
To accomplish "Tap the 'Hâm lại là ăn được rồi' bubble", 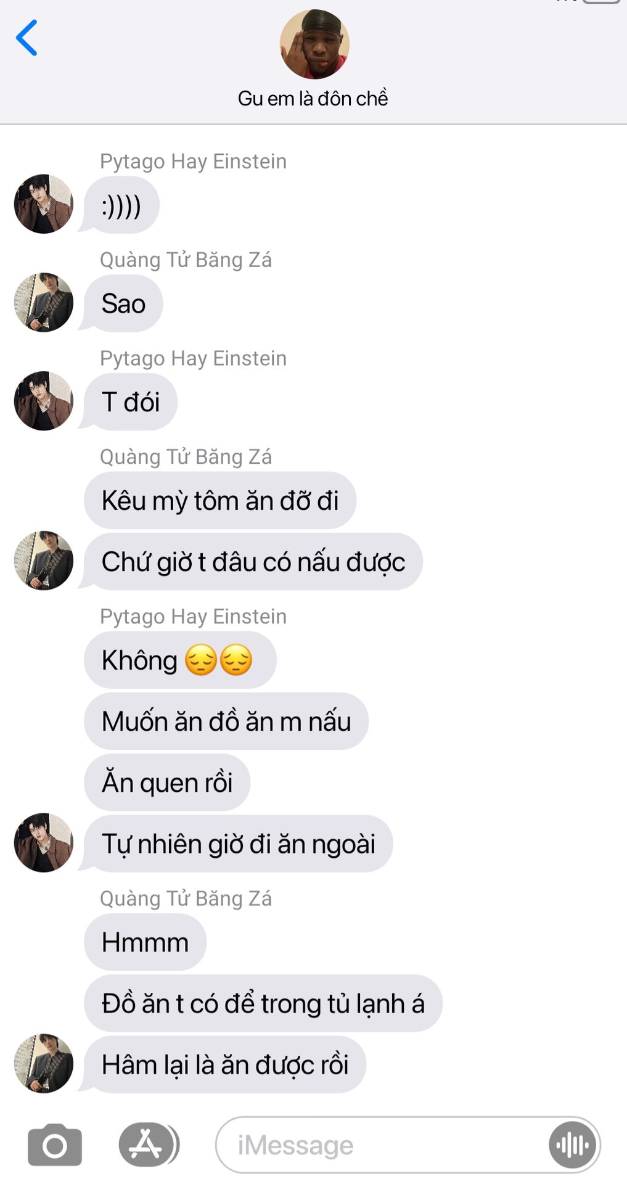I will coord(225,1064).
